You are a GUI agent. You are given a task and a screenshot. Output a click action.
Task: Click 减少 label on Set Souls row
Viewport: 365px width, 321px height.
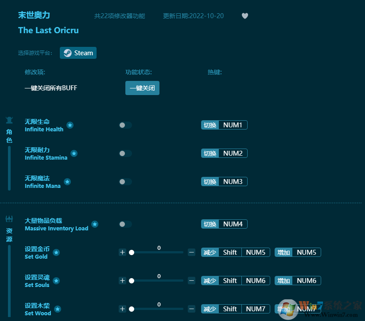tap(210, 281)
